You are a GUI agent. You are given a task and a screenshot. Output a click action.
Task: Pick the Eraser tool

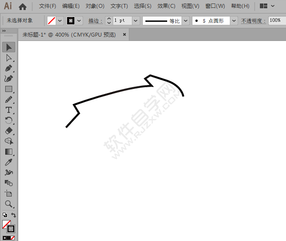[x=8, y=131]
